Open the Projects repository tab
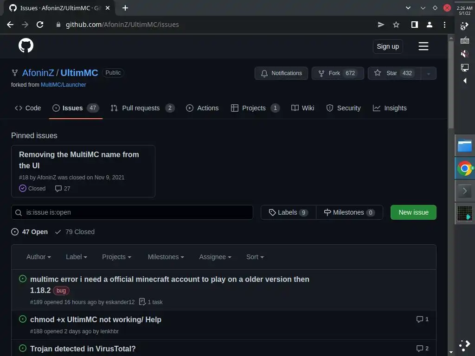 [x=255, y=108]
